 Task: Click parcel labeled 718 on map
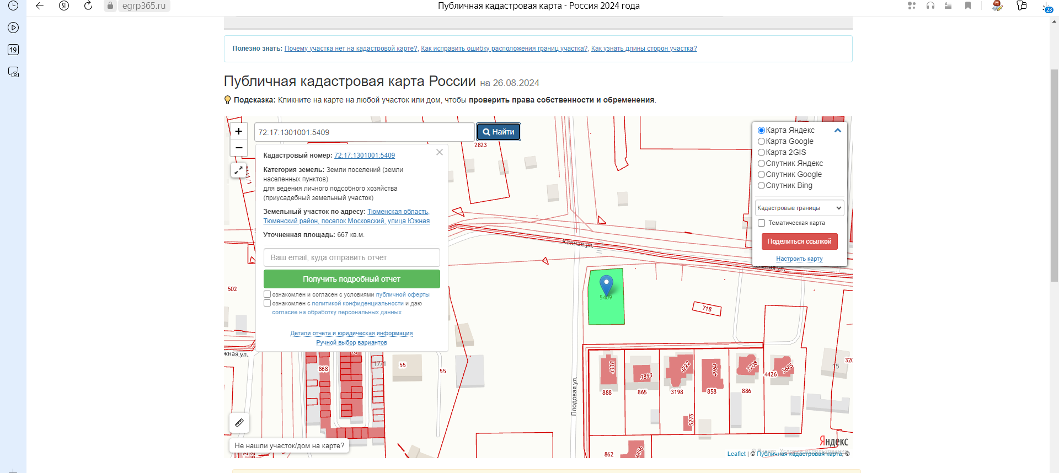(707, 309)
